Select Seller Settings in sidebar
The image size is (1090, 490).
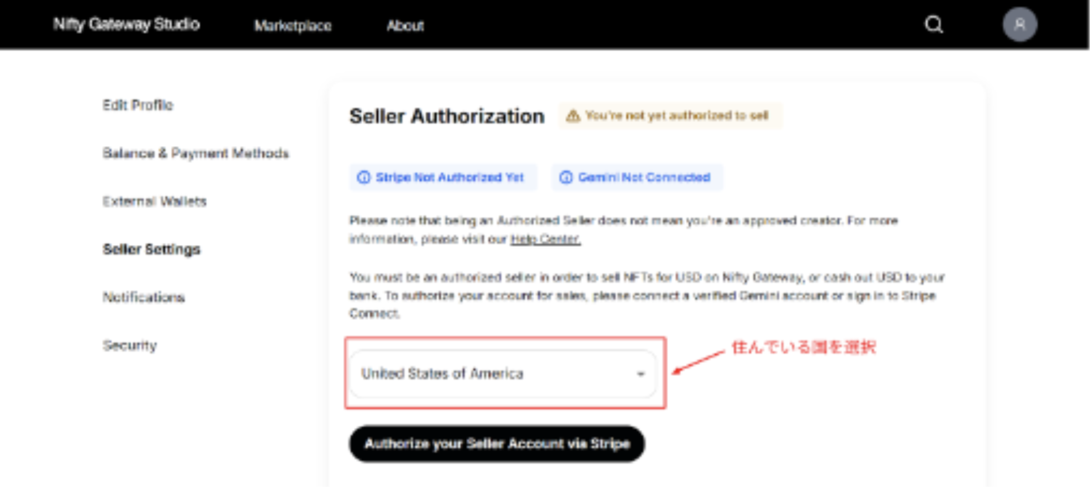(x=151, y=249)
